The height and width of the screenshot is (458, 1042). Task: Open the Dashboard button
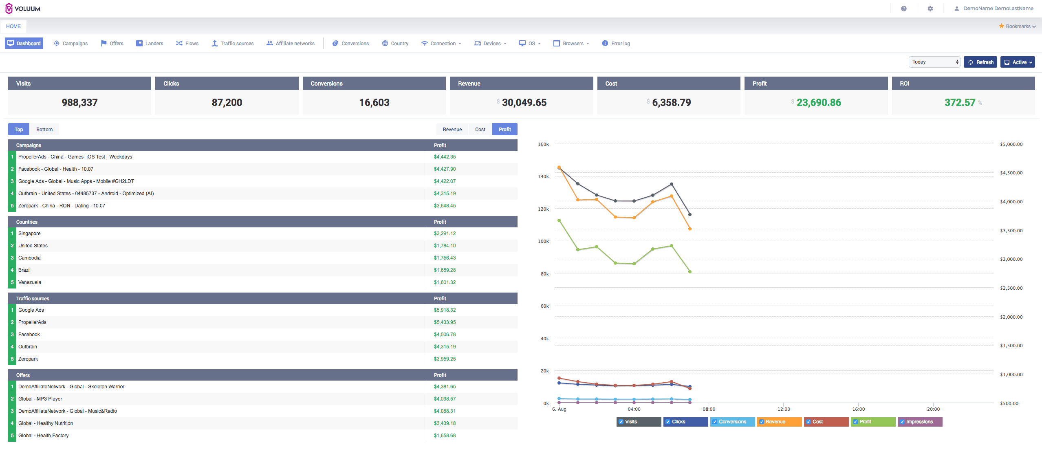(x=24, y=43)
